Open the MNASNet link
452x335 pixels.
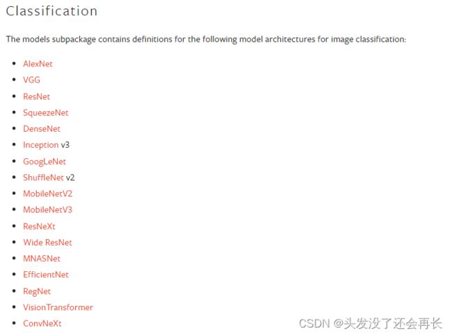click(42, 259)
